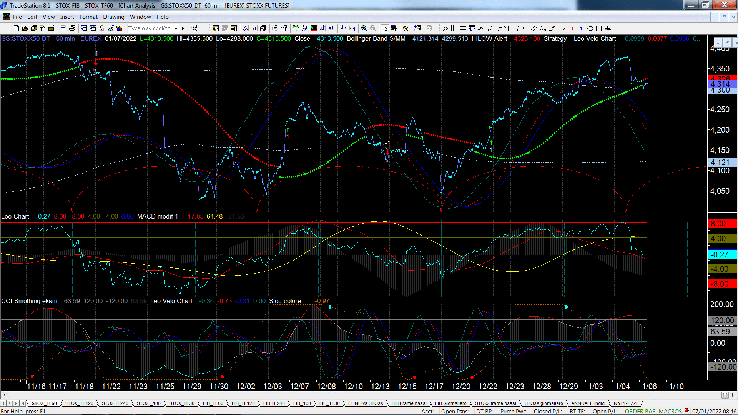Click the printer icon in toolbar
738x415 pixels.
[72, 28]
